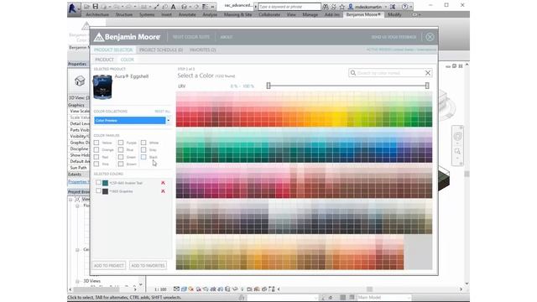
Task: Open the Help question mark icon
Action: pos(404,7)
